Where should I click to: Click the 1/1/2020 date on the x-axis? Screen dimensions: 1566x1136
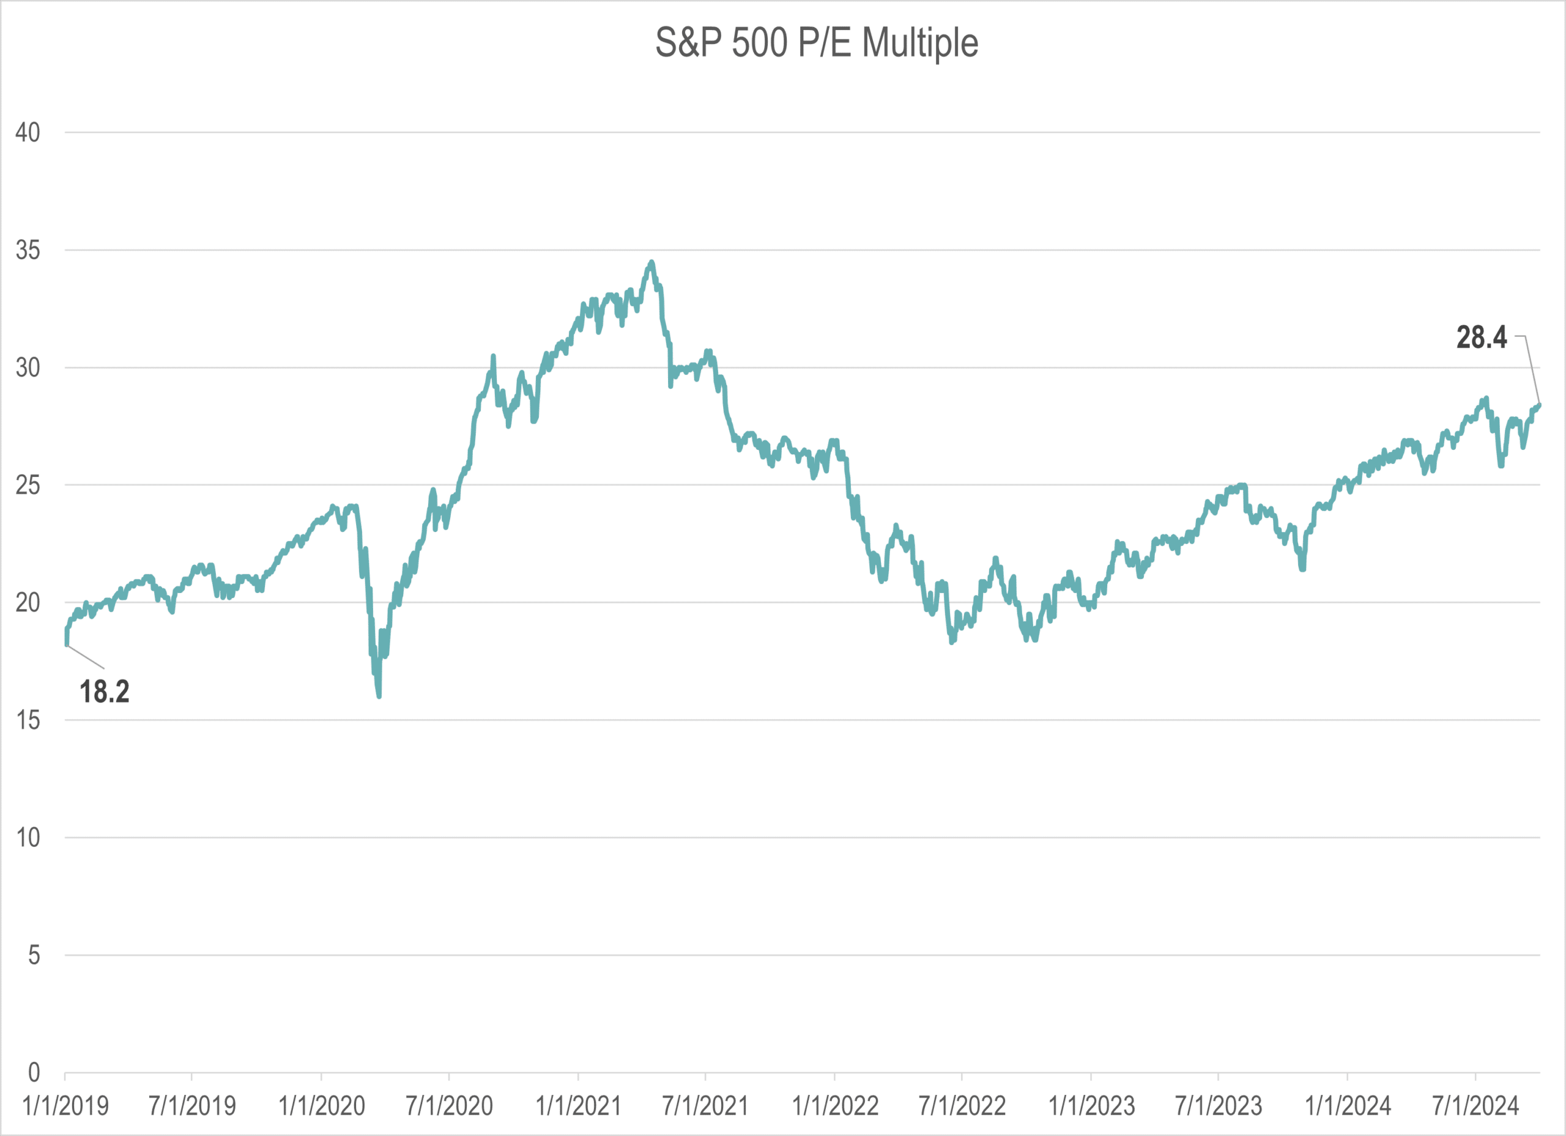click(x=322, y=1106)
